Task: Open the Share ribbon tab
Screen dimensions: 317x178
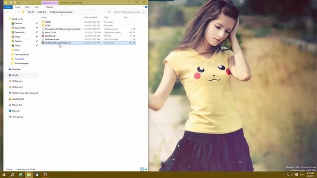Action: (x=27, y=7)
